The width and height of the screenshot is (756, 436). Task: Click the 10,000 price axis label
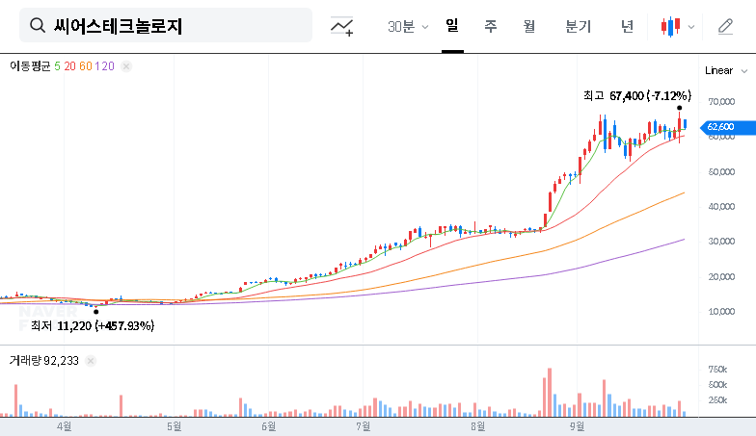click(721, 312)
